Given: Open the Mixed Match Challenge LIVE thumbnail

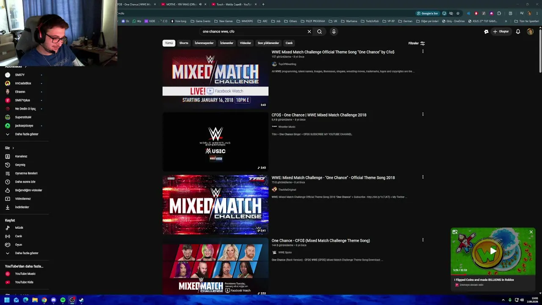Looking at the screenshot, I should [216, 79].
